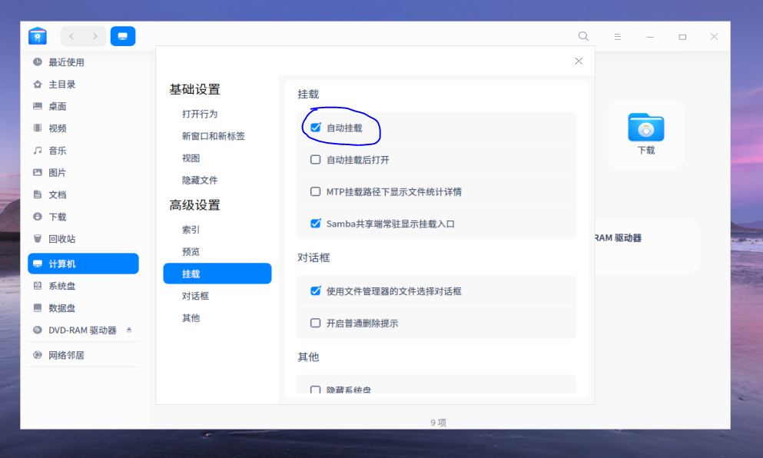
Task: Open the search icon in the title bar
Action: coord(583,36)
